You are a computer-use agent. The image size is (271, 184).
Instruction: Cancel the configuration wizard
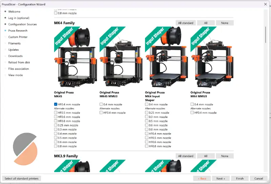(258, 179)
